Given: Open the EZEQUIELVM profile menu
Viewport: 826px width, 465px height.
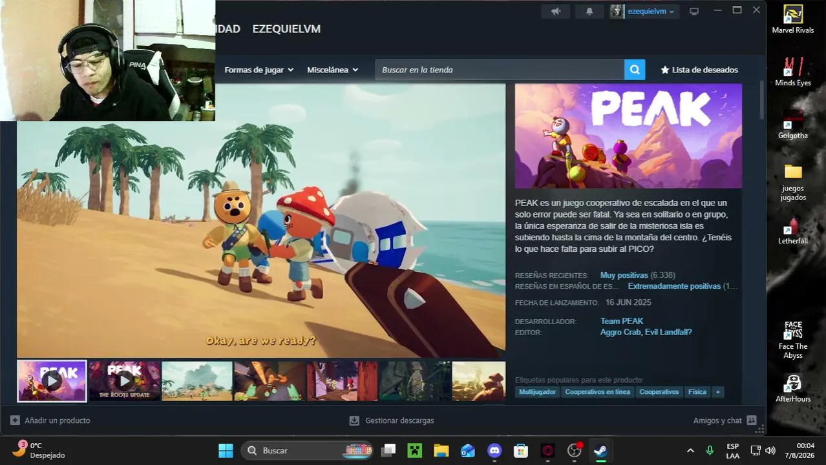Looking at the screenshot, I should 286,29.
